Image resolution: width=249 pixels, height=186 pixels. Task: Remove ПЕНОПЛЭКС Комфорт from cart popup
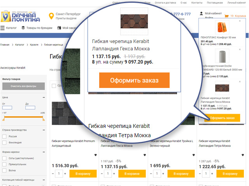coord(240,21)
